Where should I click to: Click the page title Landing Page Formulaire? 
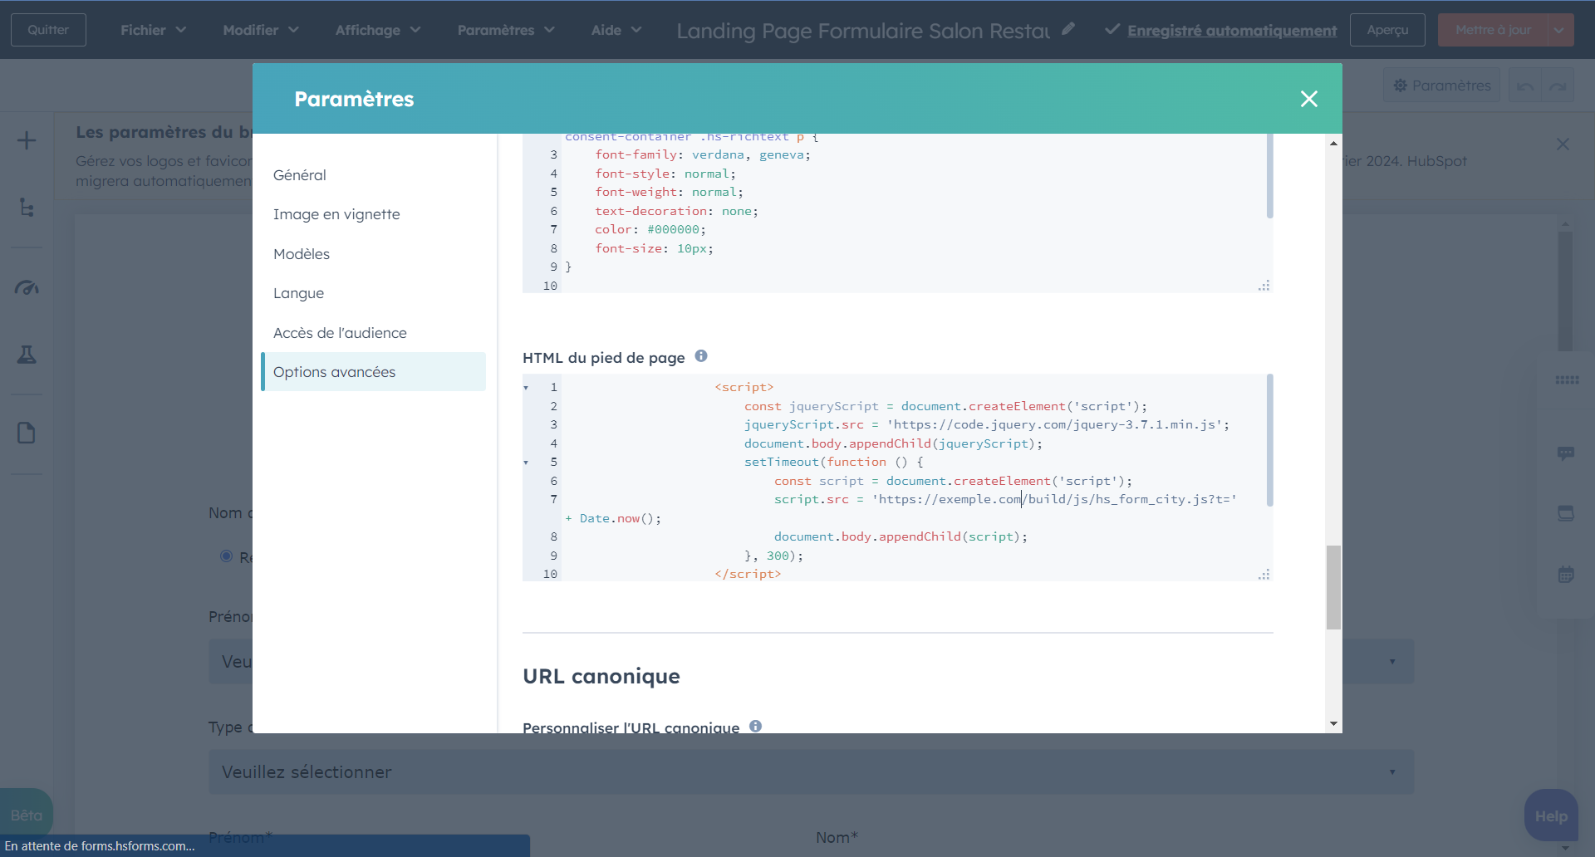pyautogui.click(x=863, y=31)
